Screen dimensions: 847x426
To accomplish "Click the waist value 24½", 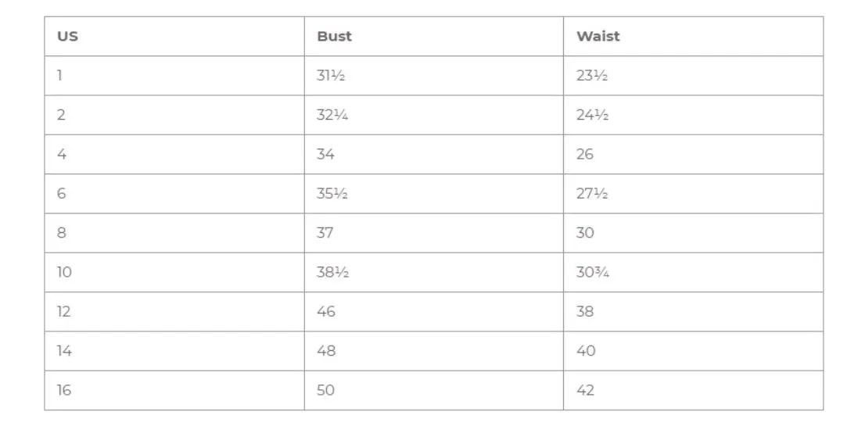I will [x=592, y=115].
